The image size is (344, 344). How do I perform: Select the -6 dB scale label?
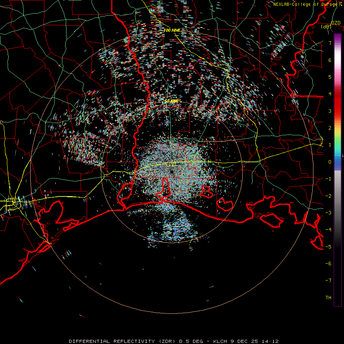[328, 263]
